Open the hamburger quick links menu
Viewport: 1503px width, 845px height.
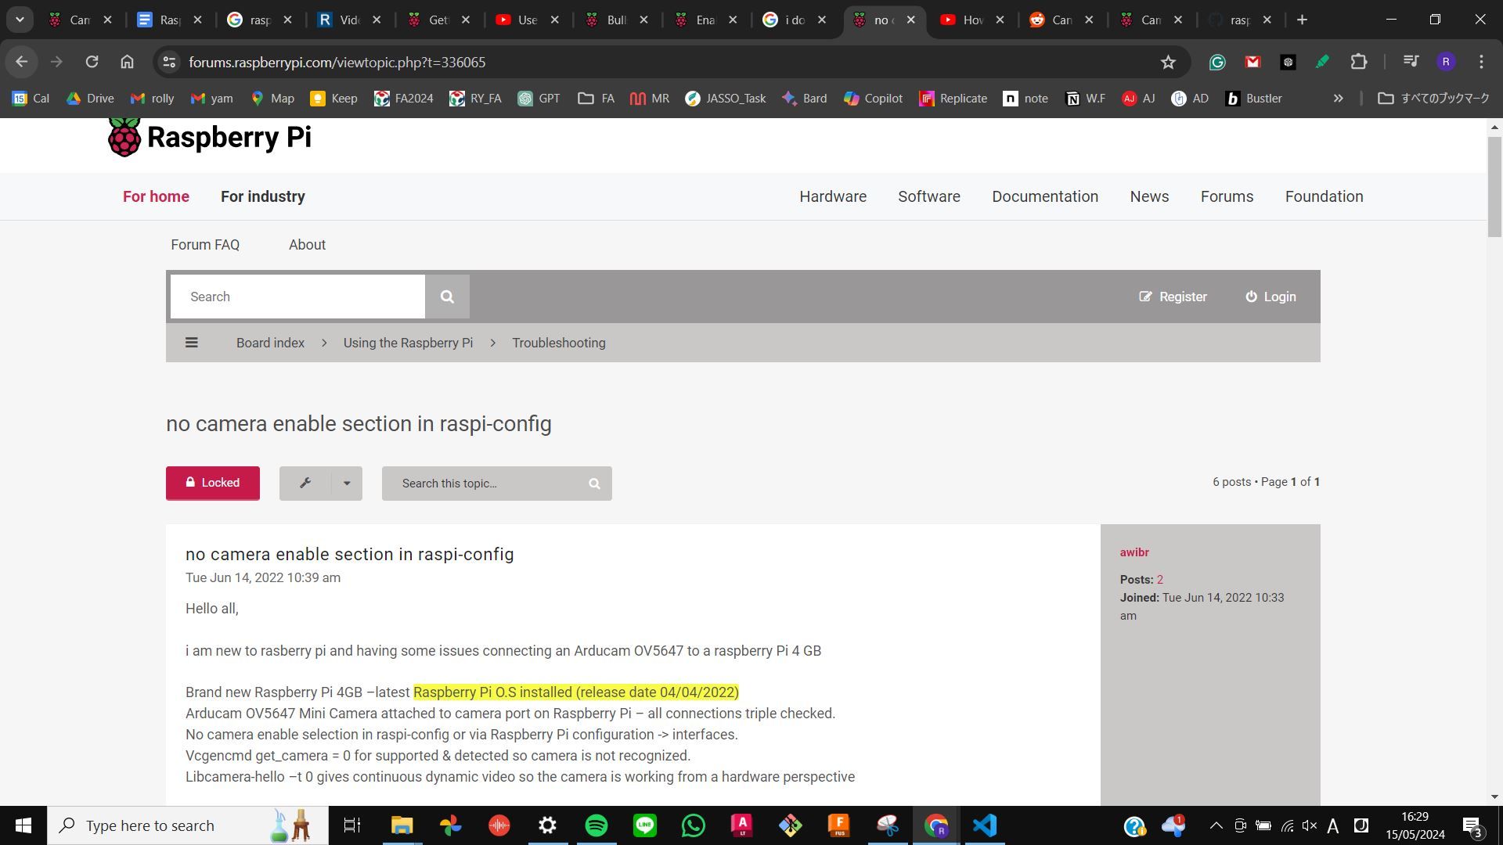click(x=191, y=343)
